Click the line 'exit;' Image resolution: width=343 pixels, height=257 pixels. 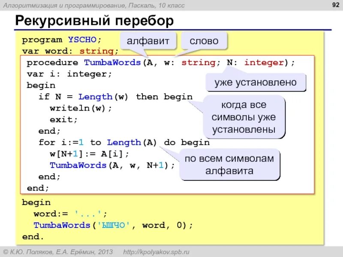coord(63,120)
